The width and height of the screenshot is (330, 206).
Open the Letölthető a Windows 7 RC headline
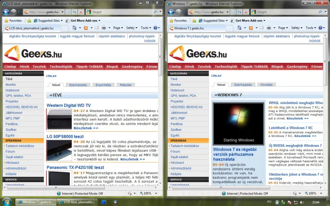click(291, 128)
